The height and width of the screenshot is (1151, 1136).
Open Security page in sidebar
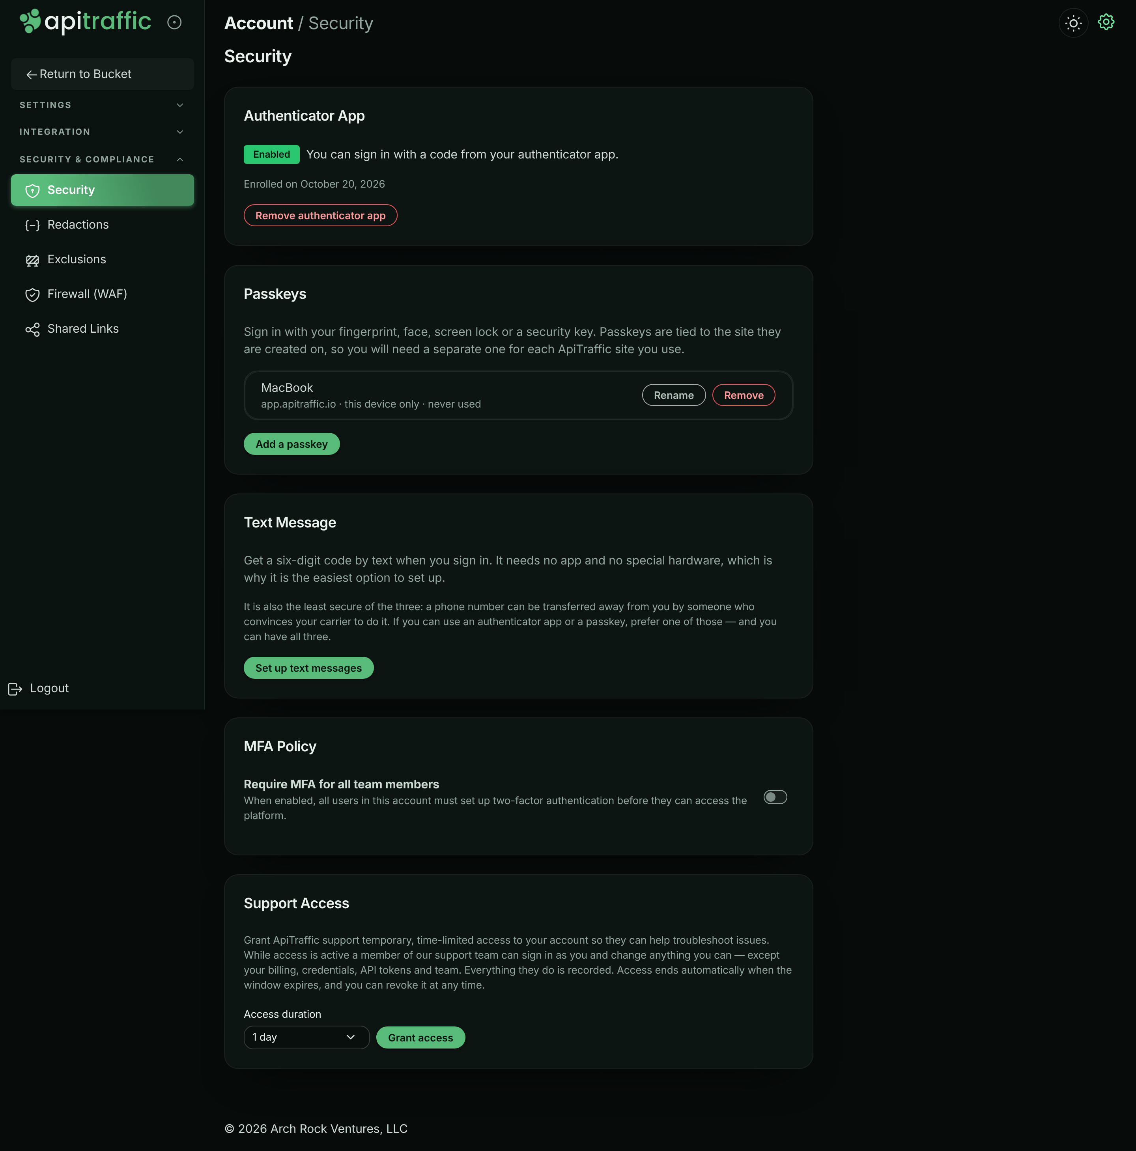click(103, 190)
